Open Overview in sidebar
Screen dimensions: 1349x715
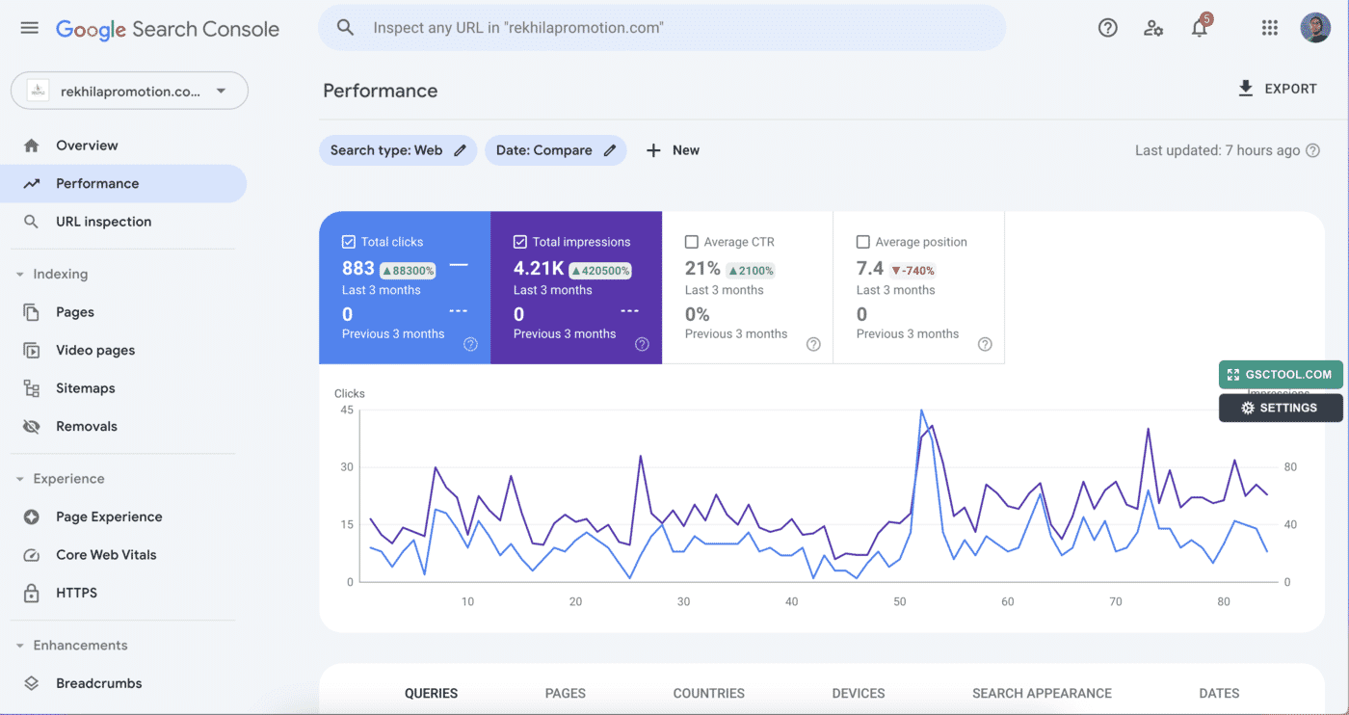123,146
